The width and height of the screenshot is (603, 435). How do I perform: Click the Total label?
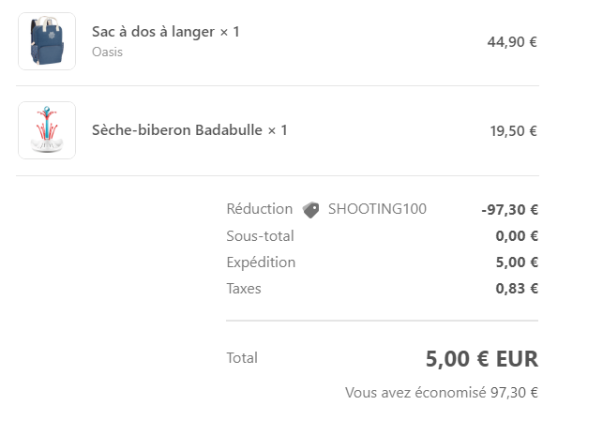pos(242,358)
